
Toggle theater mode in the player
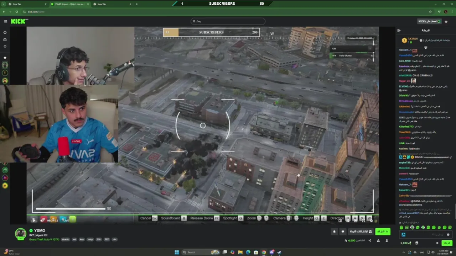pos(356,220)
